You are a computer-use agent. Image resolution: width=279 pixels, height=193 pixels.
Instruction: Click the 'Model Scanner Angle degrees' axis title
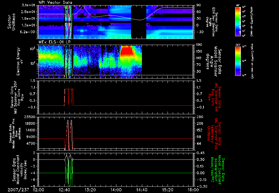coord(214,61)
